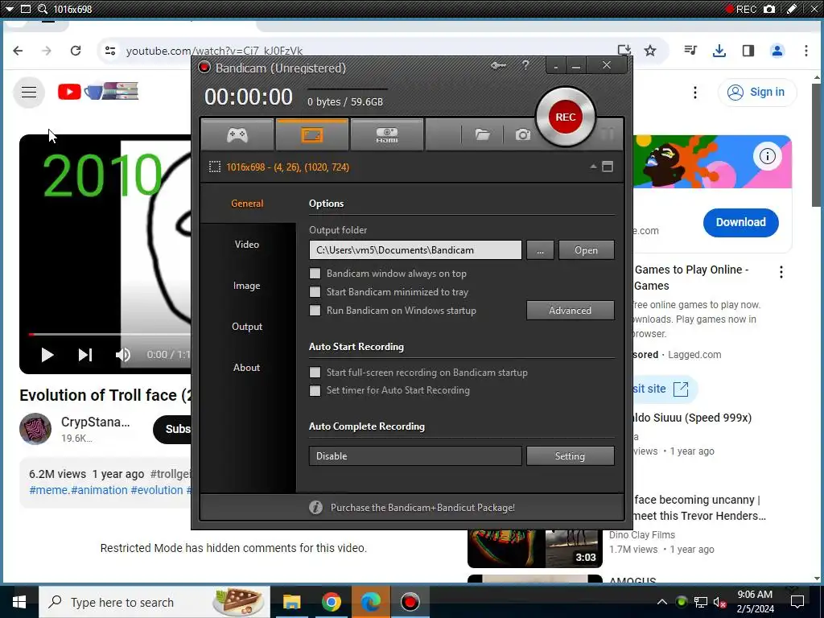Viewport: 824px width, 618px height.
Task: Open Advanced options button
Action: pos(571,310)
